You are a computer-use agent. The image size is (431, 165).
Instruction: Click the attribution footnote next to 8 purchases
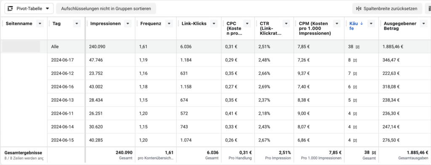[355, 60]
